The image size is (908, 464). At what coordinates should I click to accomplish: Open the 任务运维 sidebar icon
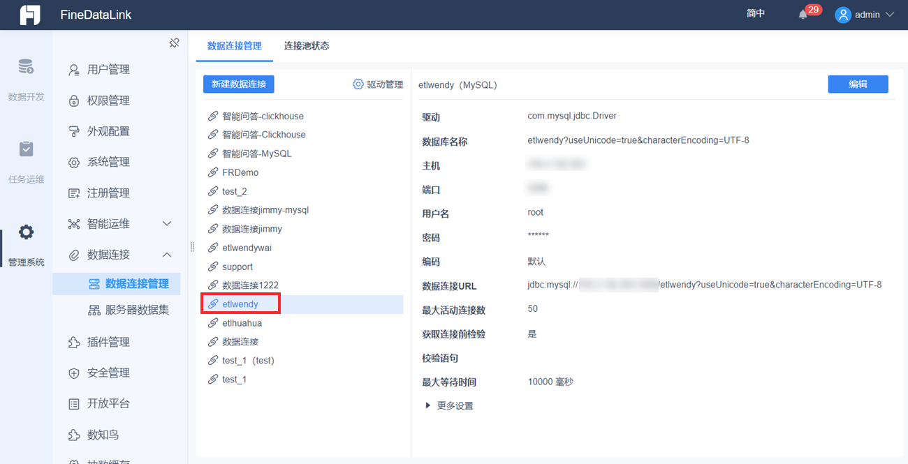(x=26, y=149)
